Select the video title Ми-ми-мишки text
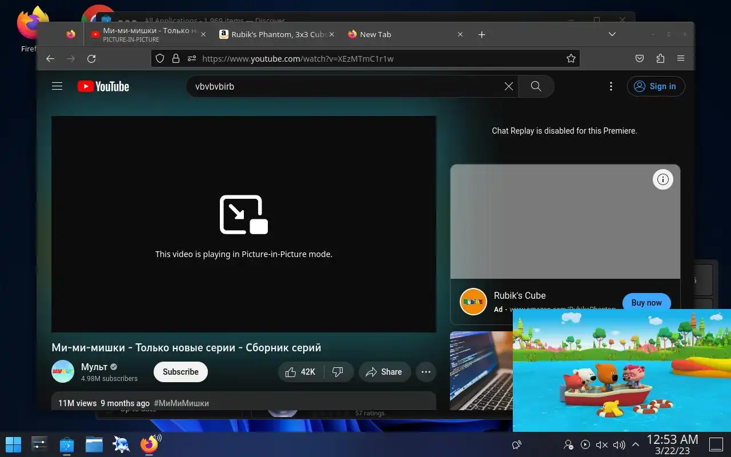 tap(186, 347)
